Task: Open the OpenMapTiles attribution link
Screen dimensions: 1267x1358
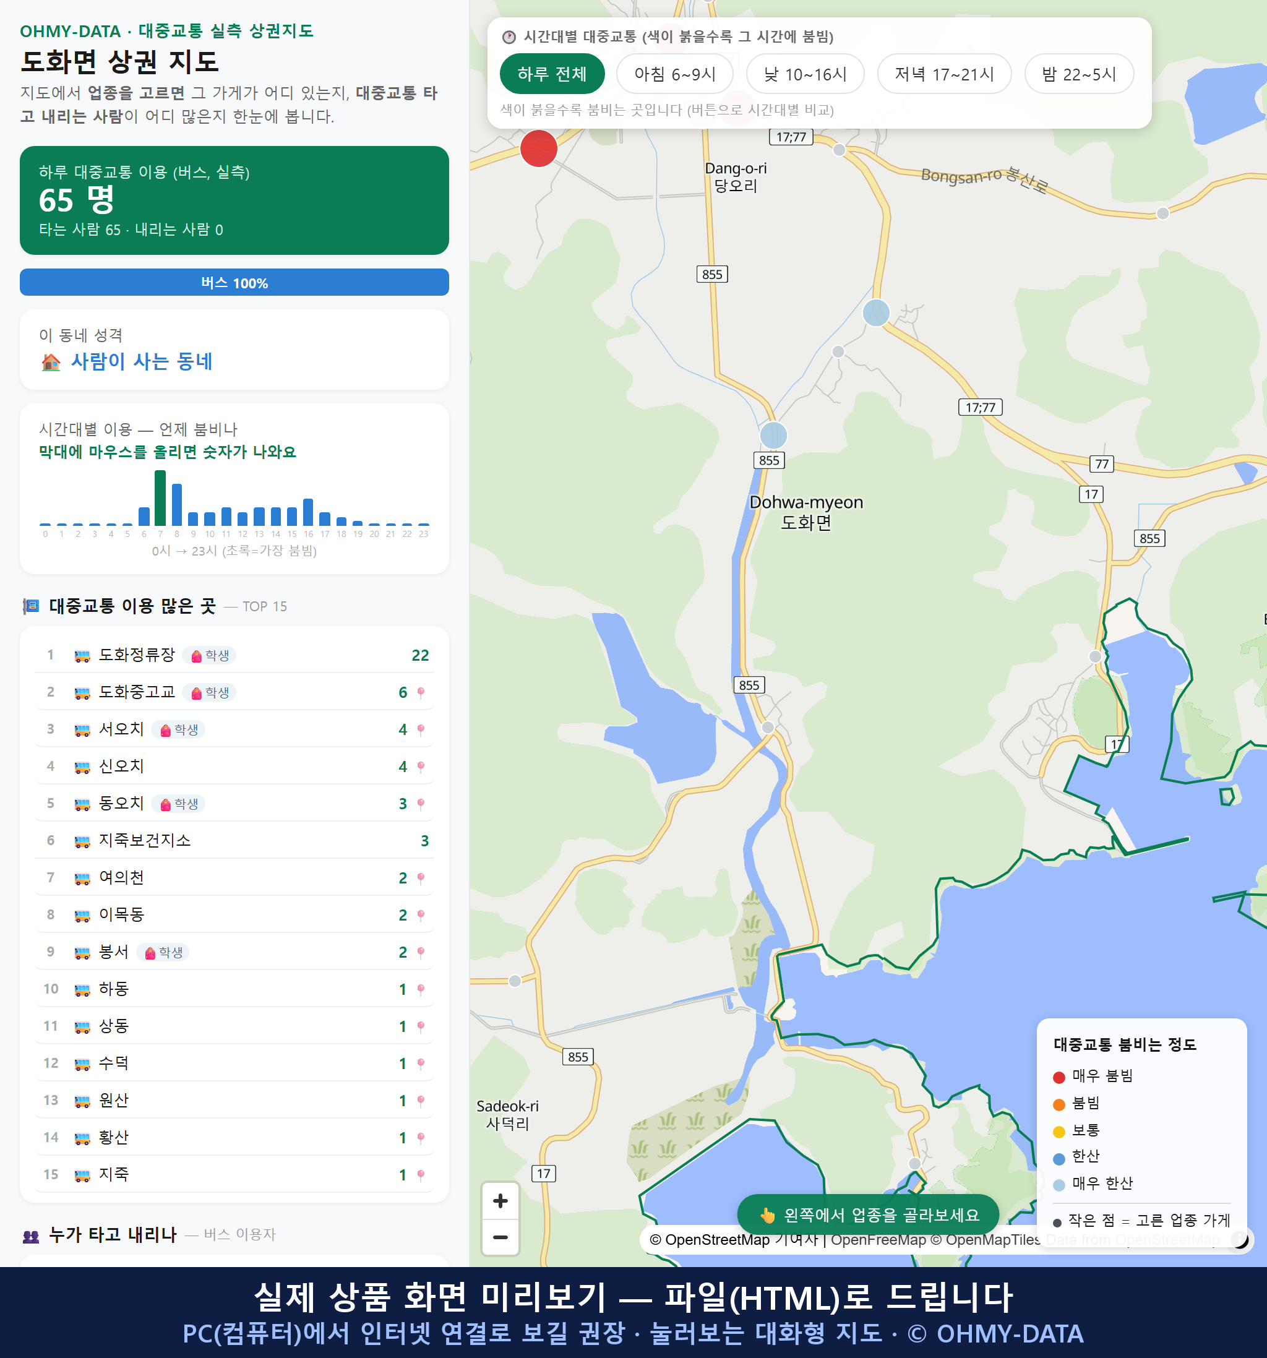Action: pyautogui.click(x=986, y=1240)
